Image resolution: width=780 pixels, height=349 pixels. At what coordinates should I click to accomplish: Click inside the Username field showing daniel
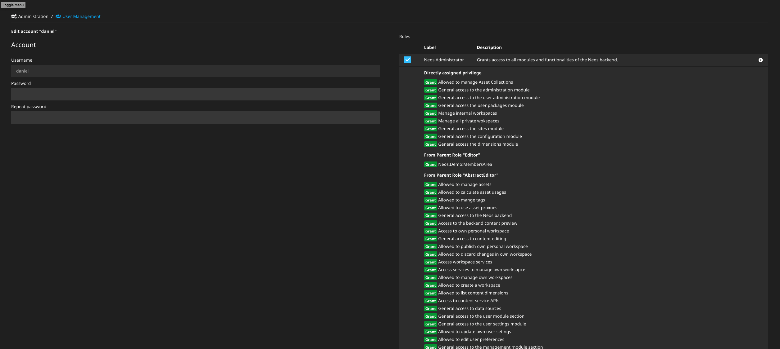[x=195, y=71]
